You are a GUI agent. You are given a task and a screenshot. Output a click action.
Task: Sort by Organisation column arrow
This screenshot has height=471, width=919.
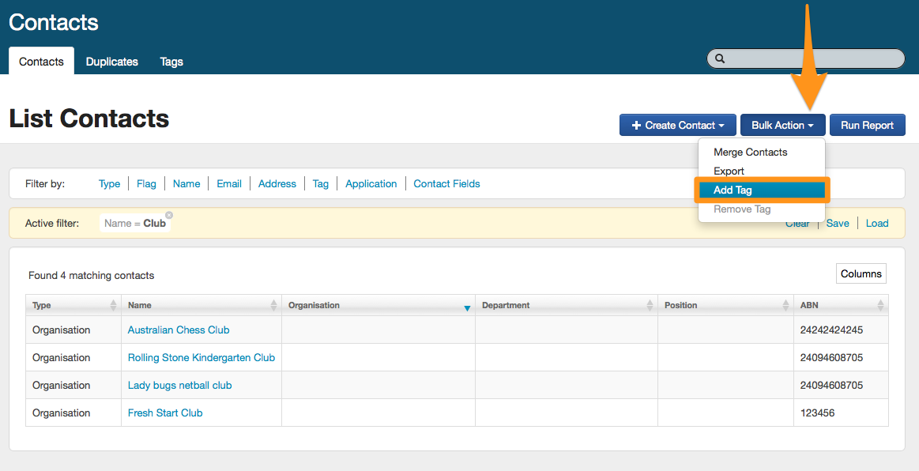(467, 307)
